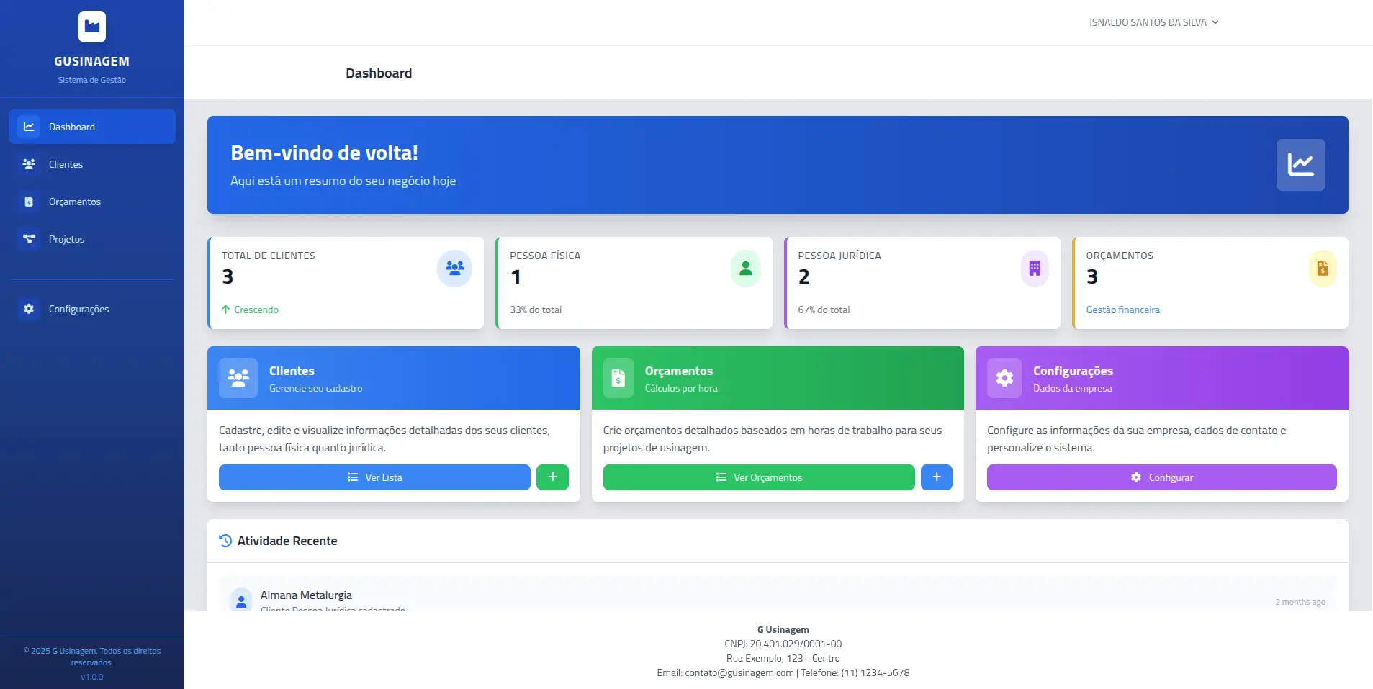Go to Clientes in the sidebar
This screenshot has width=1373, height=689.
(66, 164)
